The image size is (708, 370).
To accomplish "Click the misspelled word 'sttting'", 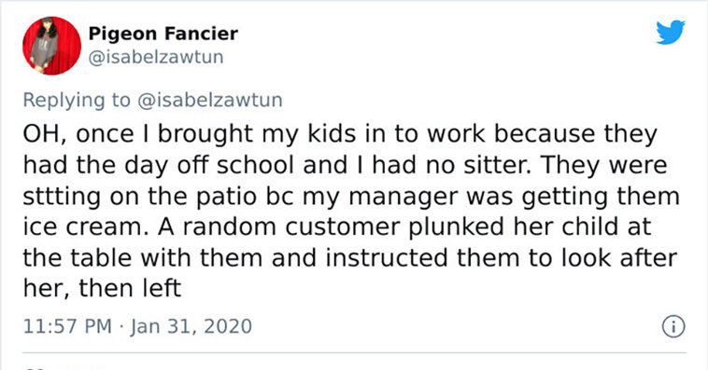I will tap(62, 198).
